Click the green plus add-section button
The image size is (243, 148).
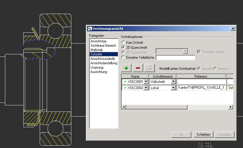click(x=126, y=68)
